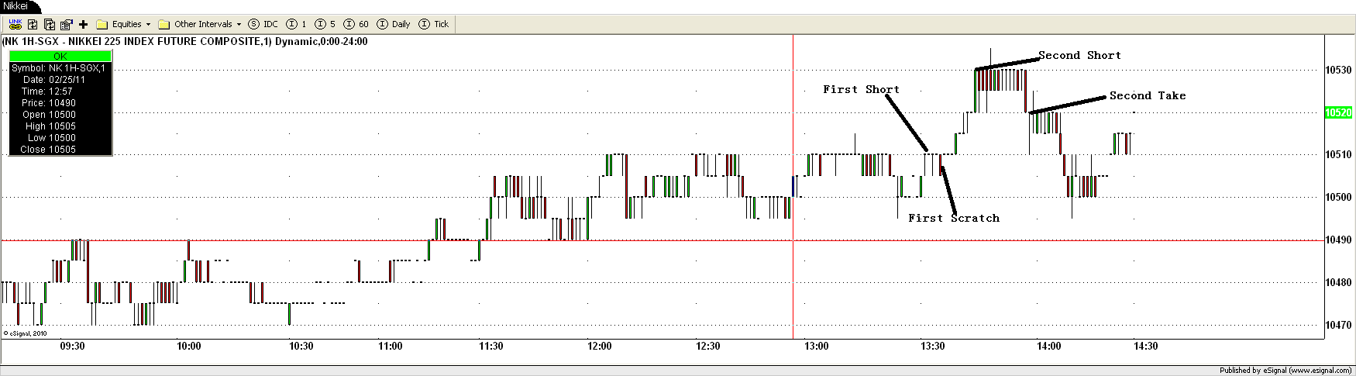This screenshot has width=1356, height=376.
Task: Click the reload page icon after LINK
Action: pos(33,24)
